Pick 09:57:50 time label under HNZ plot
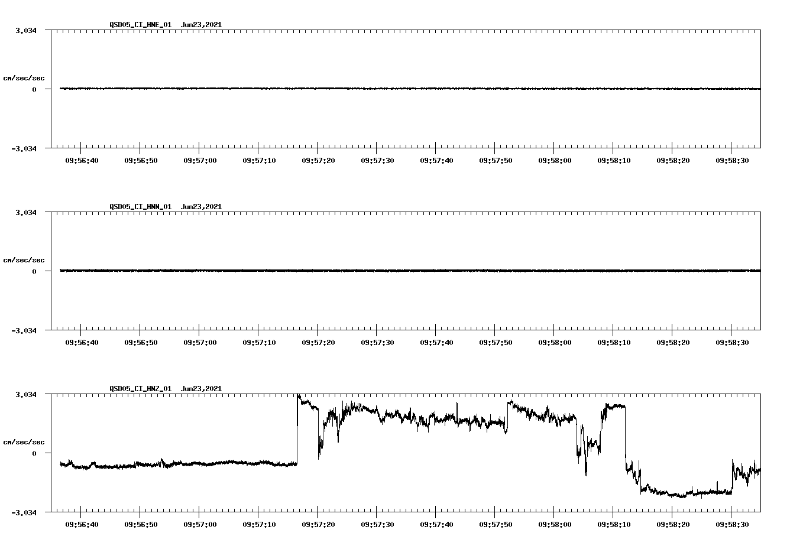 [496, 524]
